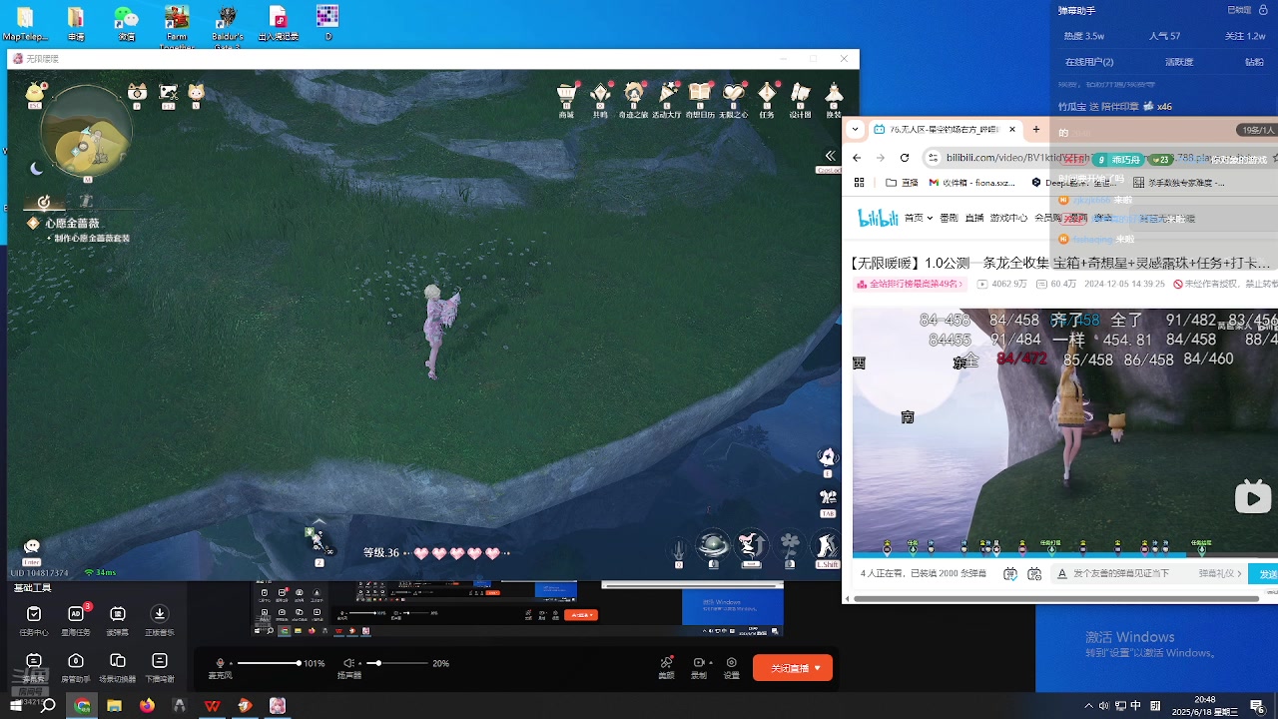Go back in the Chrome browser
The height and width of the screenshot is (719, 1278).
(857, 158)
